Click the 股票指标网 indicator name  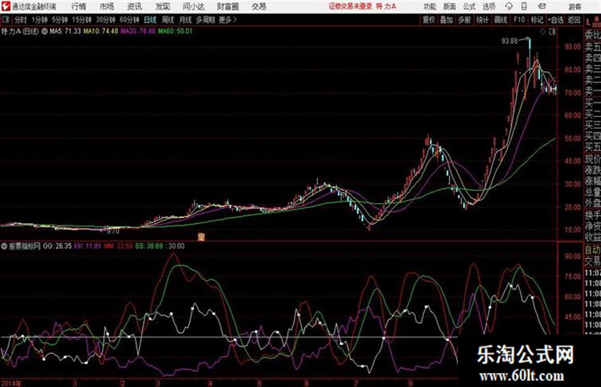(25, 247)
